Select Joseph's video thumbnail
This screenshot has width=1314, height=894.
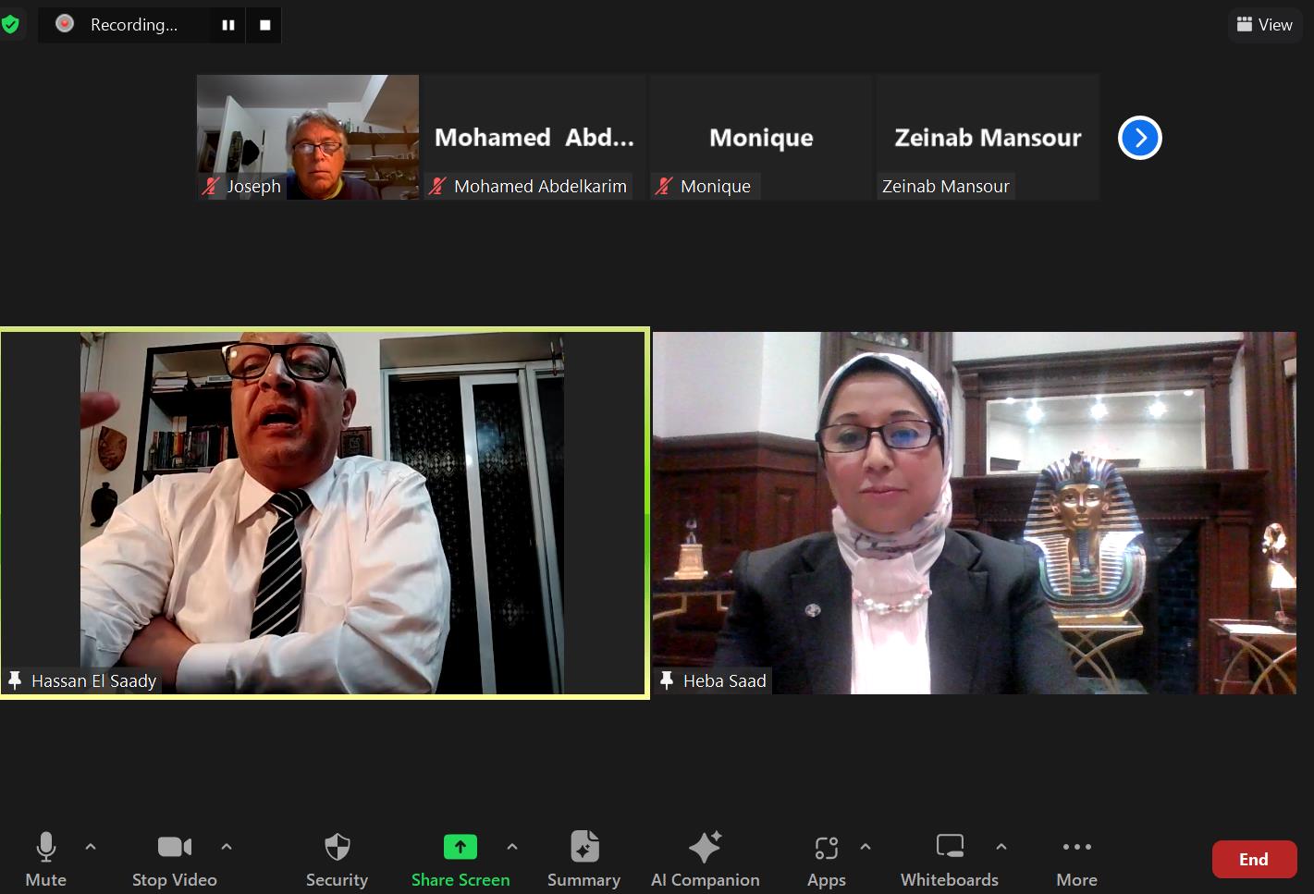(x=308, y=137)
